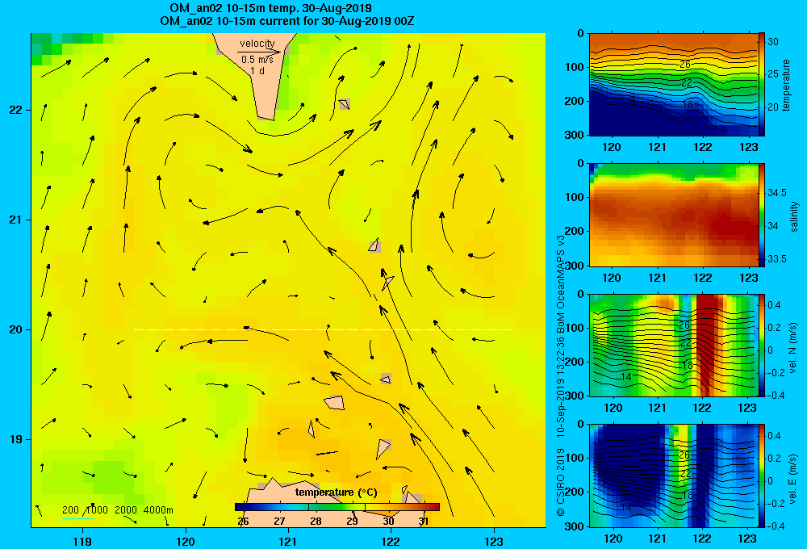Click longitude label 119 on main map axis
The image size is (807, 549).
tap(82, 541)
